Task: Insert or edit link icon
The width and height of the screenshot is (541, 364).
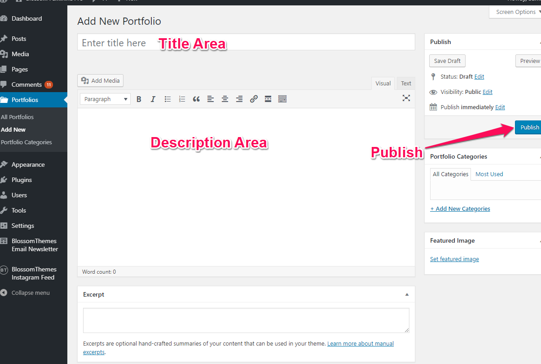Action: click(254, 99)
